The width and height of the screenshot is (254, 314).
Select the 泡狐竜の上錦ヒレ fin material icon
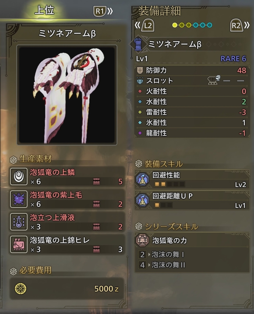pos(19,244)
